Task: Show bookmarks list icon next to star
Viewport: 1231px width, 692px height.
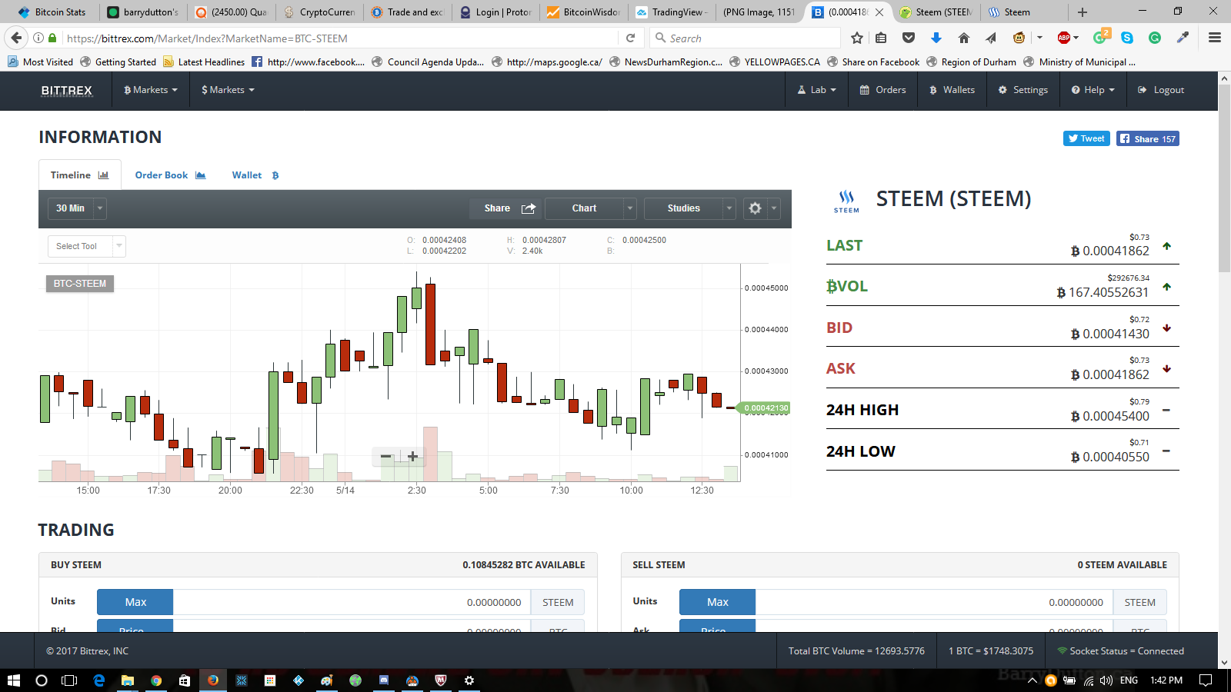Action: point(882,38)
